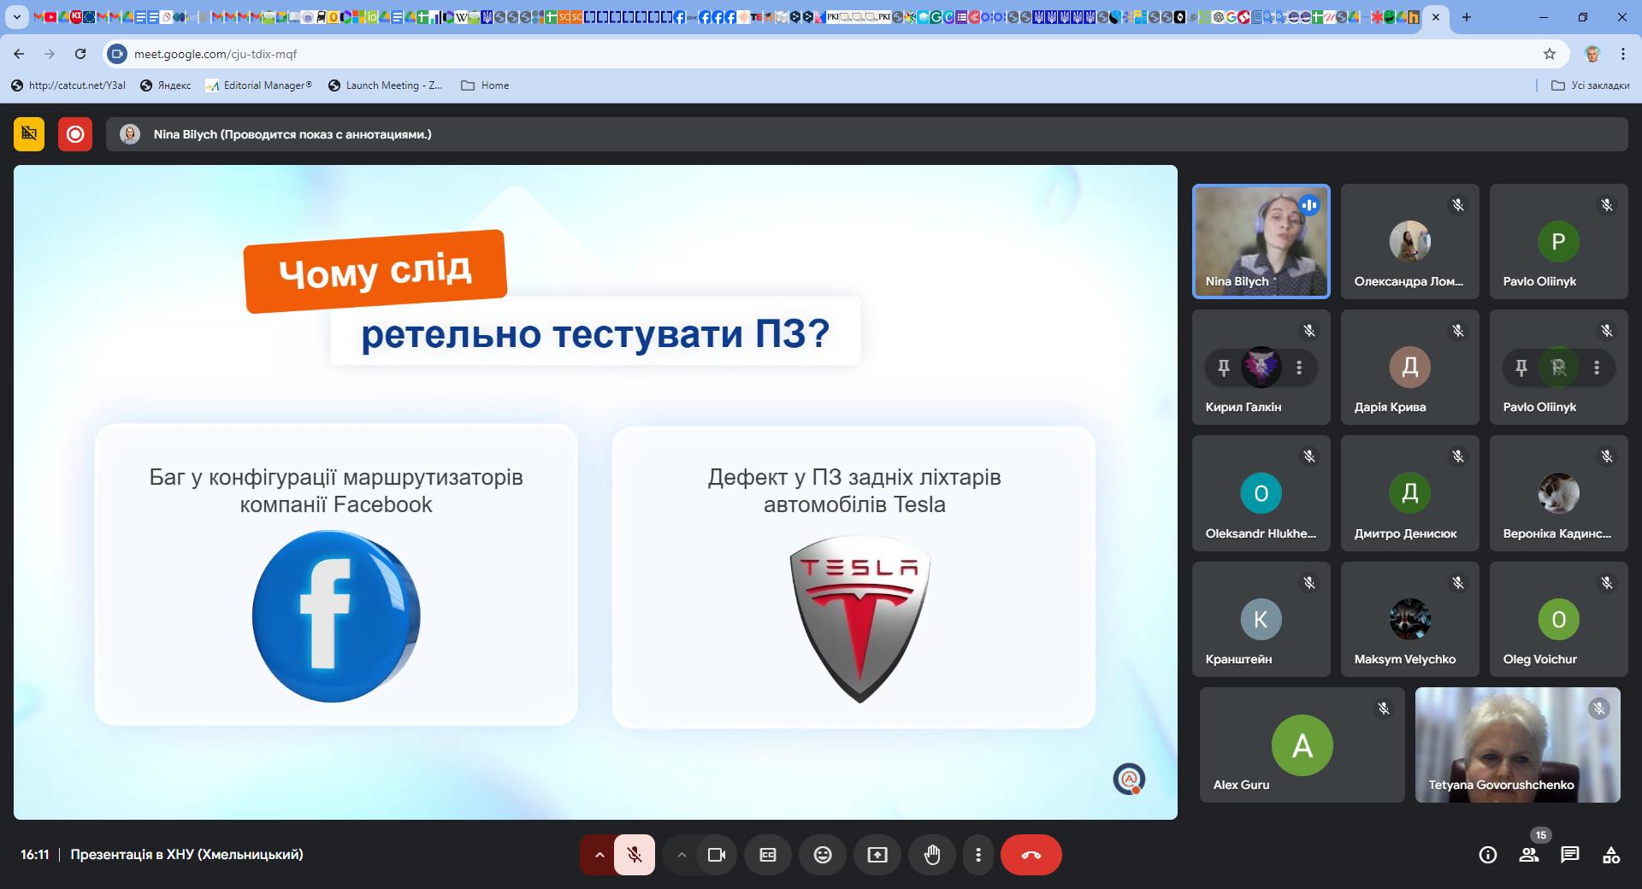Open the Launch Meeting bookmark
Screen dimensions: 1642x889
coord(386,85)
